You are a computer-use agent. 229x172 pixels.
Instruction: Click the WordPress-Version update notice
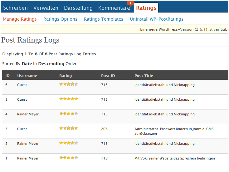click(184, 29)
